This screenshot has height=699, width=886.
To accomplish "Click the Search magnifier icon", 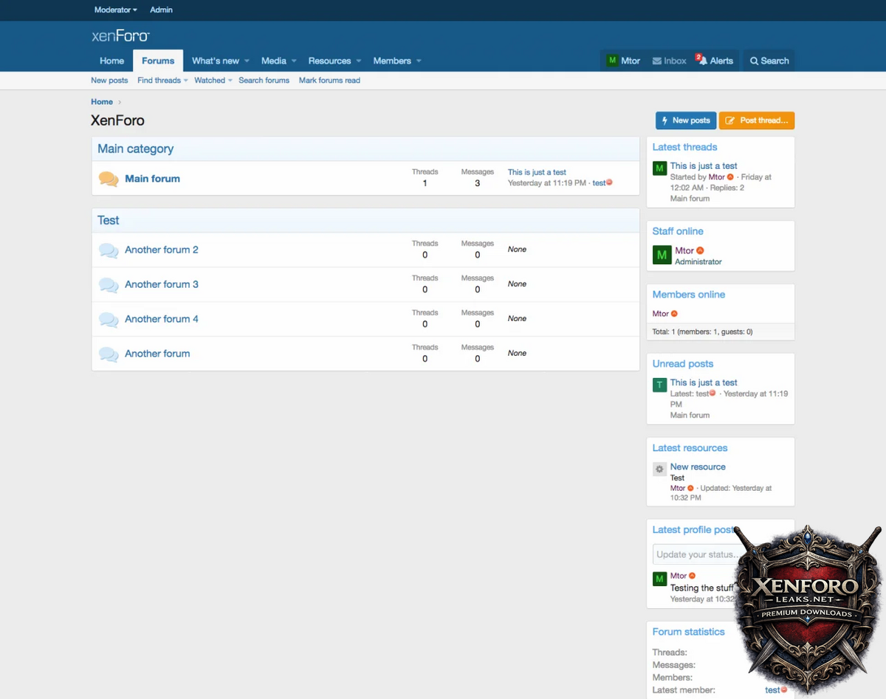I will pyautogui.click(x=754, y=61).
